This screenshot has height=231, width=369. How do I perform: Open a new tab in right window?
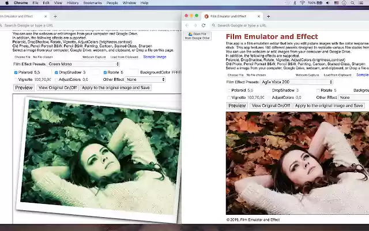(x=268, y=16)
